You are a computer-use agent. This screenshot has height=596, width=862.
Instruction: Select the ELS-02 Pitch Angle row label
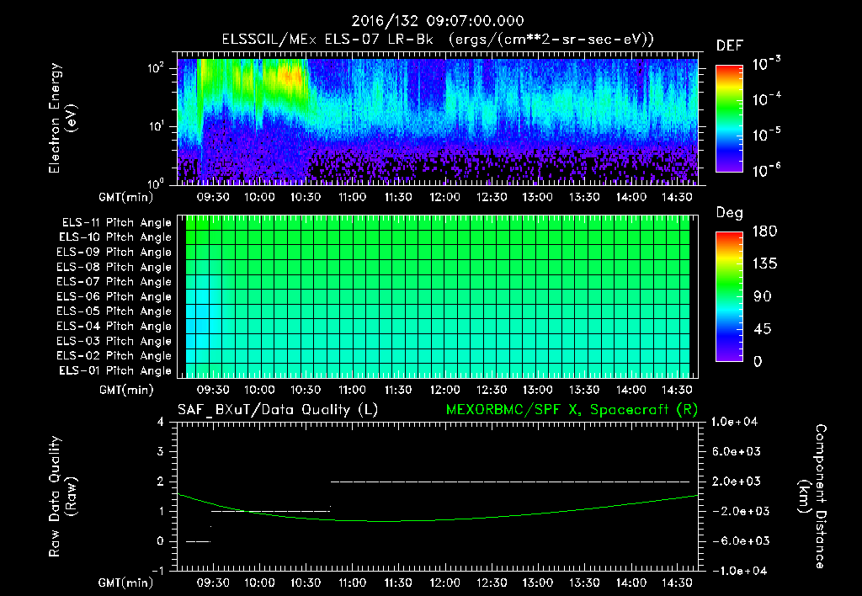(x=114, y=356)
